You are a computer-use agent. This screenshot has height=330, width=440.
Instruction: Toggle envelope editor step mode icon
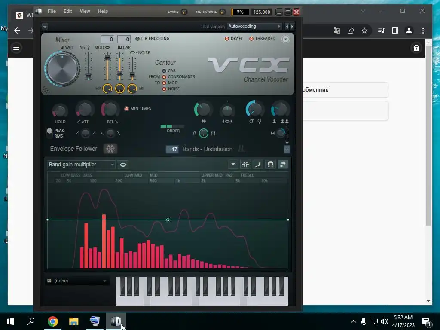(258, 165)
